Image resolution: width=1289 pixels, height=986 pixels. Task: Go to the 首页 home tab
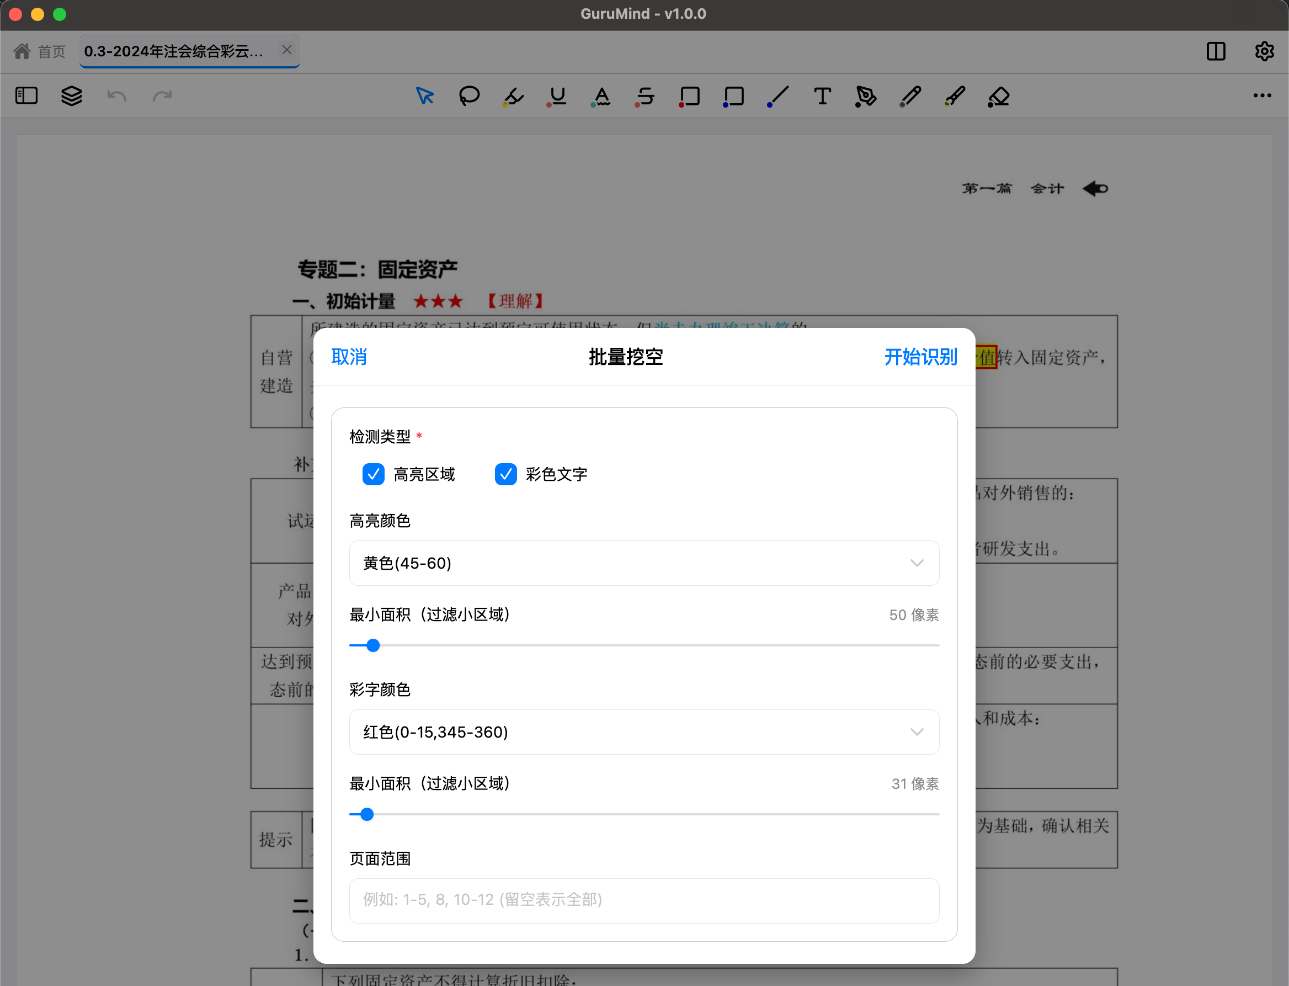(x=40, y=51)
